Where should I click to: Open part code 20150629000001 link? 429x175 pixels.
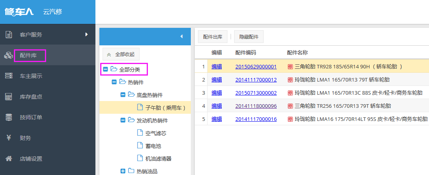tap(256, 67)
